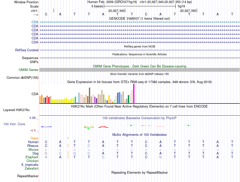Click the orange insertion marker in Rhesus row
Image resolution: width=240 pixels, height=182 pixels.
(x=68, y=145)
